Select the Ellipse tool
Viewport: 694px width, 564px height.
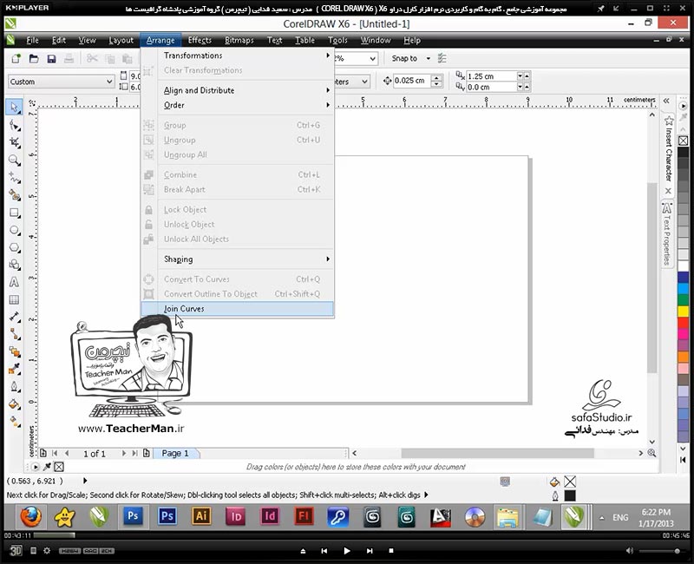click(x=15, y=230)
